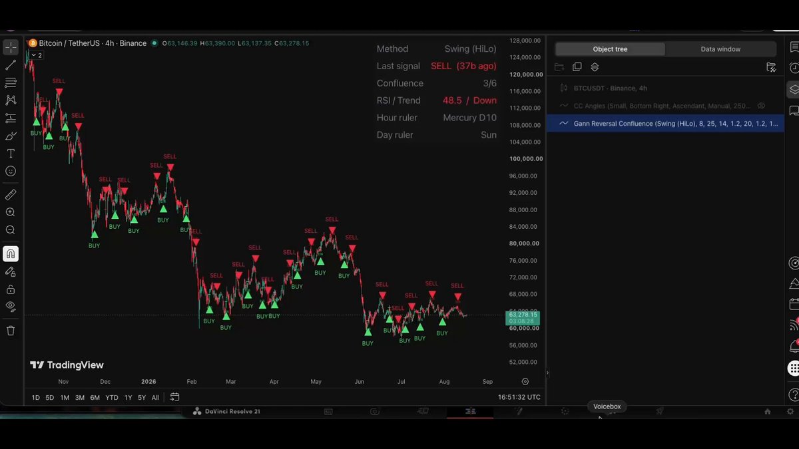Click the manage drawings folder icon
This screenshot has height=449, width=799.
click(x=771, y=67)
